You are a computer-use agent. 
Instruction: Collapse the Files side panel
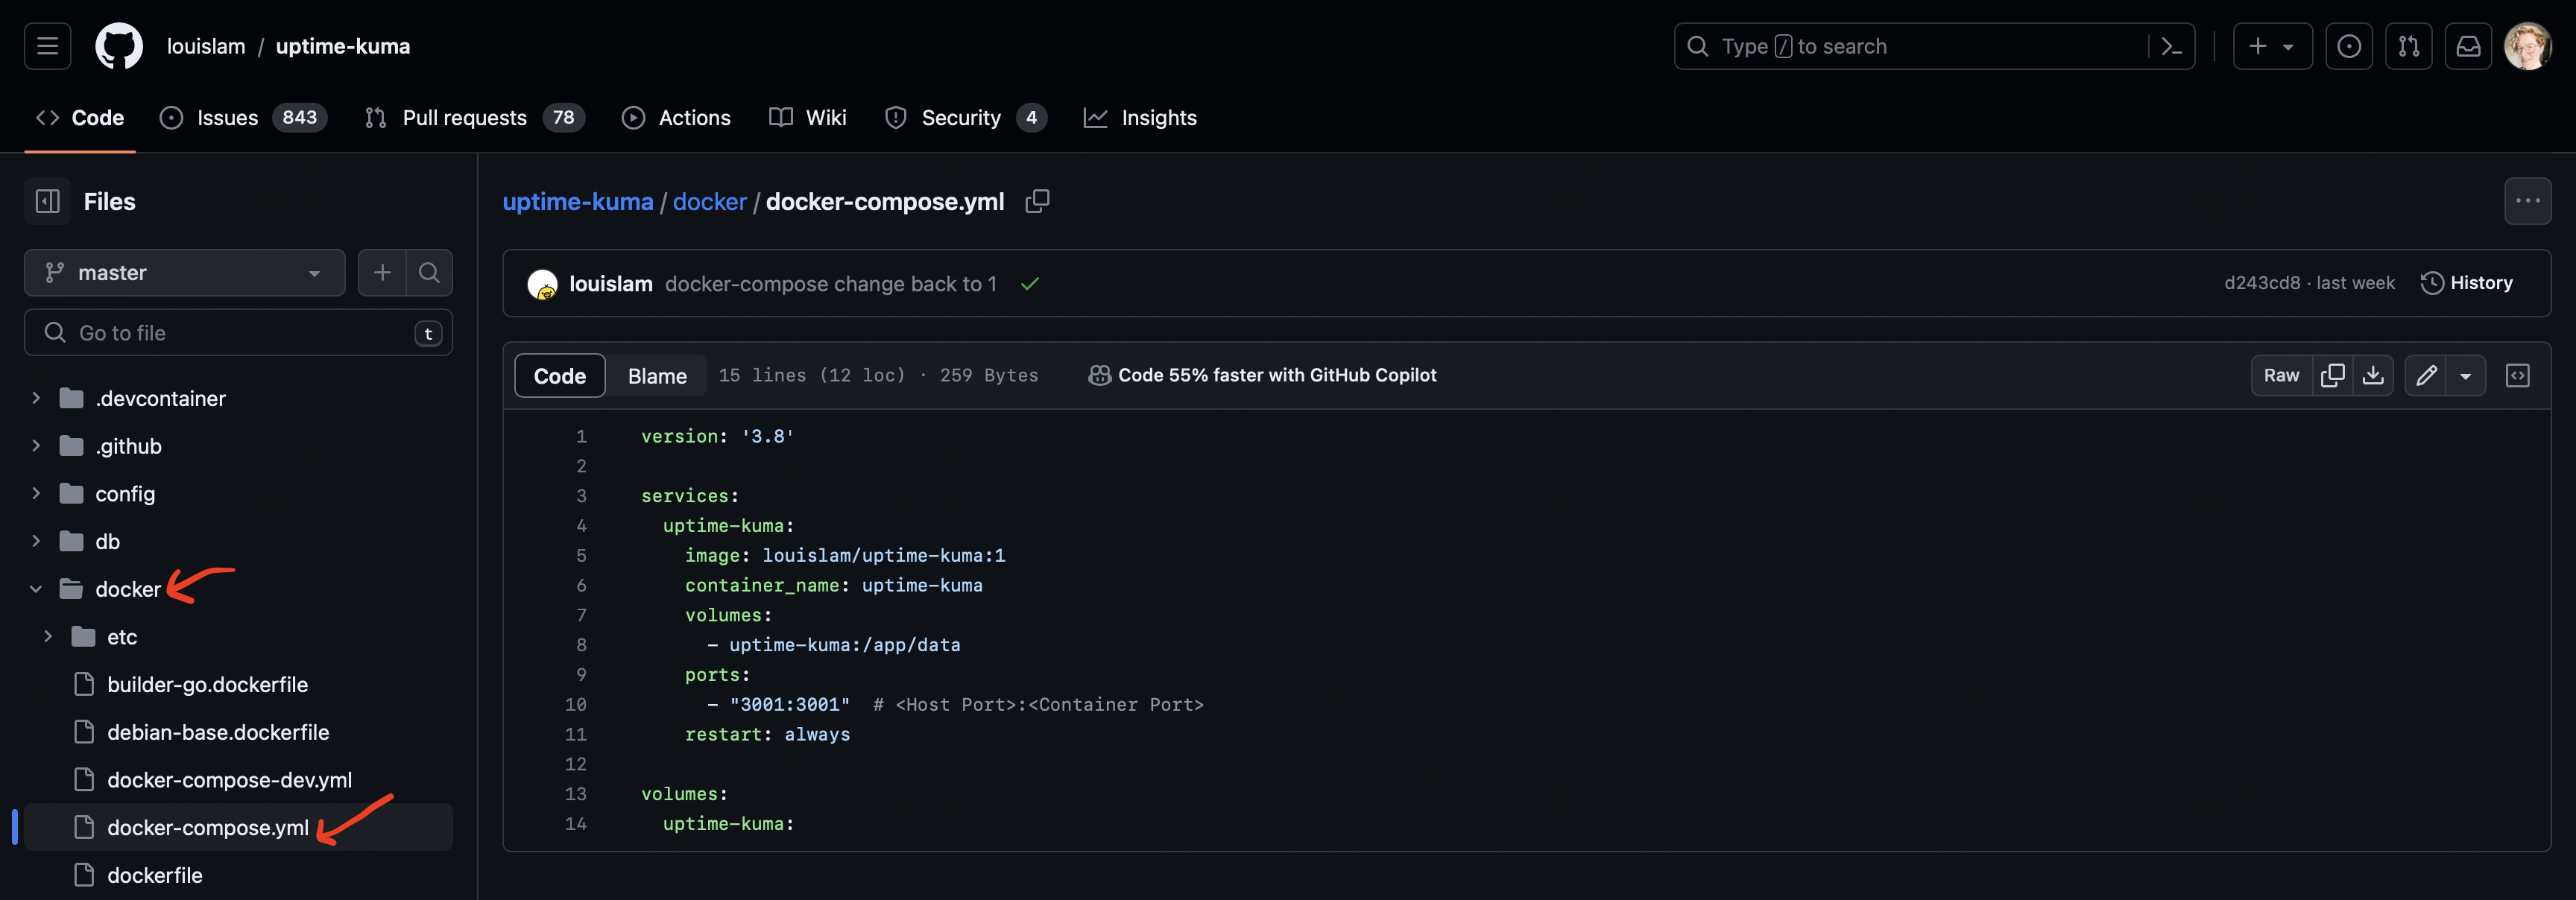[47, 201]
